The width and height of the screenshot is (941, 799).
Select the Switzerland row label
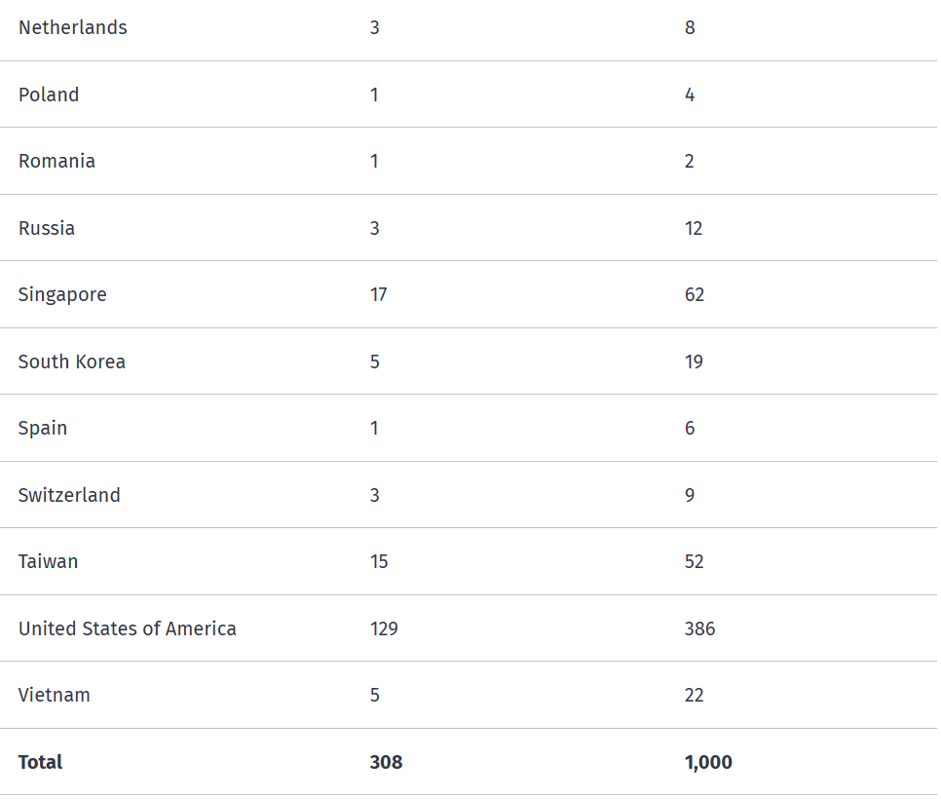[x=69, y=495]
